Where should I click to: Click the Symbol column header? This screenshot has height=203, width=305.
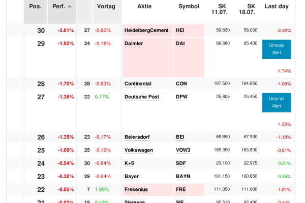[189, 7]
